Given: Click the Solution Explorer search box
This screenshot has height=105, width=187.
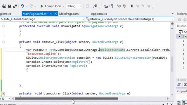Looking at the screenshot, I should pos(181,26).
